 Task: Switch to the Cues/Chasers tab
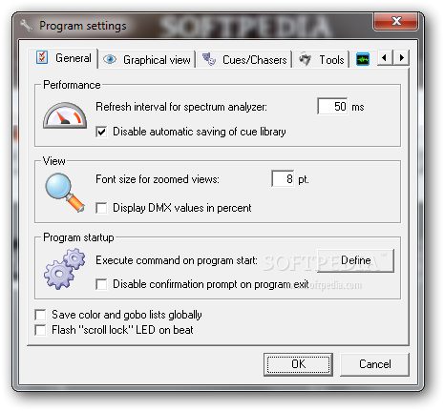tap(244, 59)
